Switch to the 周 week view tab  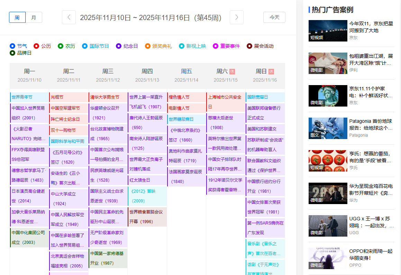[x=17, y=17]
